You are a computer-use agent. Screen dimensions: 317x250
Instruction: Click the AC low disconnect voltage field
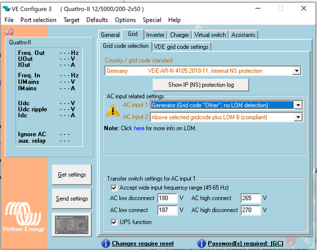(167, 198)
